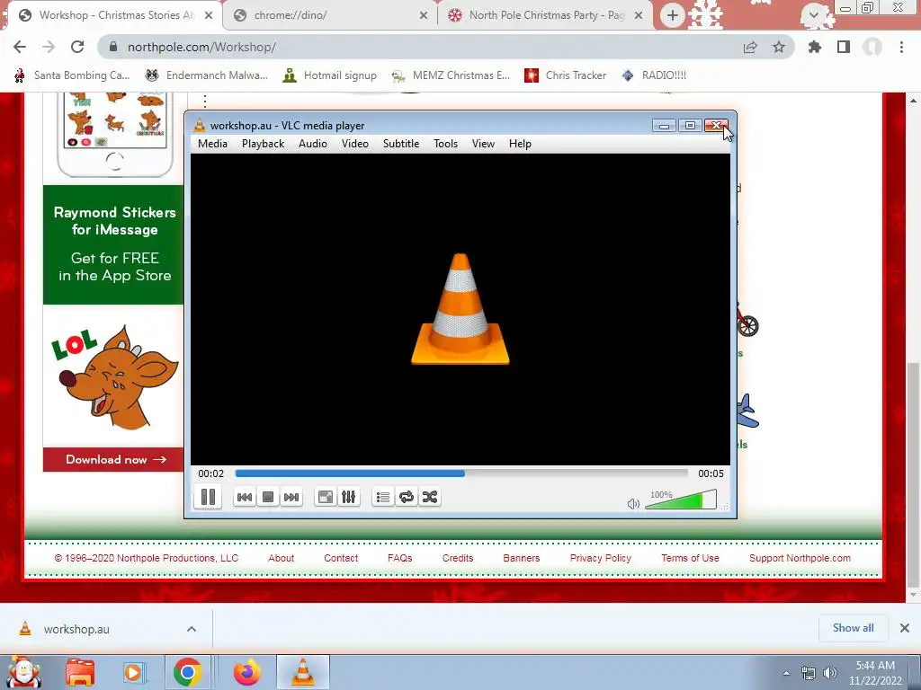Open the VLC Subtitle menu
The image size is (921, 690).
(x=401, y=144)
